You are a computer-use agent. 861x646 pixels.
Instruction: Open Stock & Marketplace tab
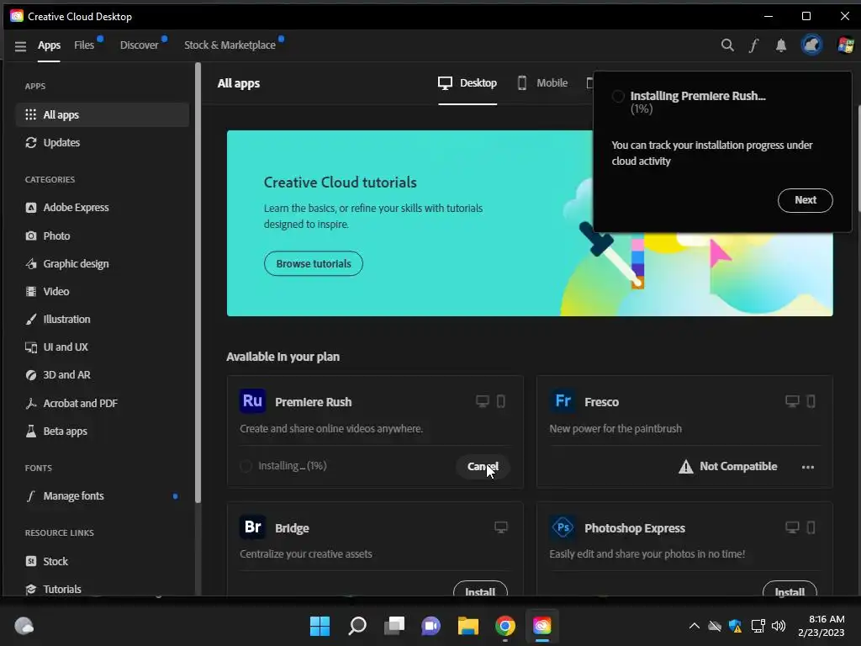pos(230,45)
